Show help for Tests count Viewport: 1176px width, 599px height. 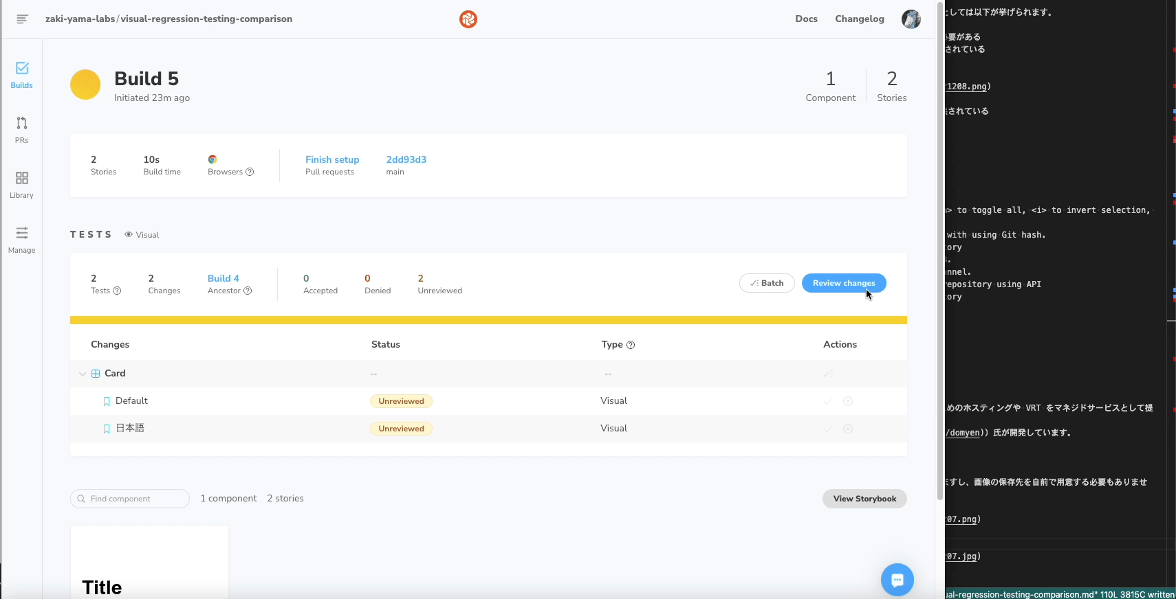coord(117,291)
